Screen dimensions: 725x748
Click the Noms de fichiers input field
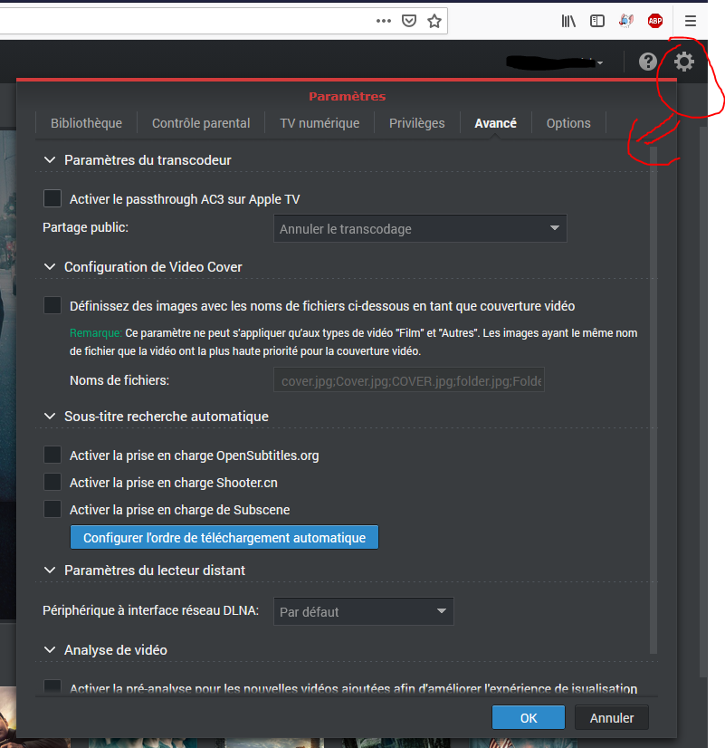[x=409, y=380]
